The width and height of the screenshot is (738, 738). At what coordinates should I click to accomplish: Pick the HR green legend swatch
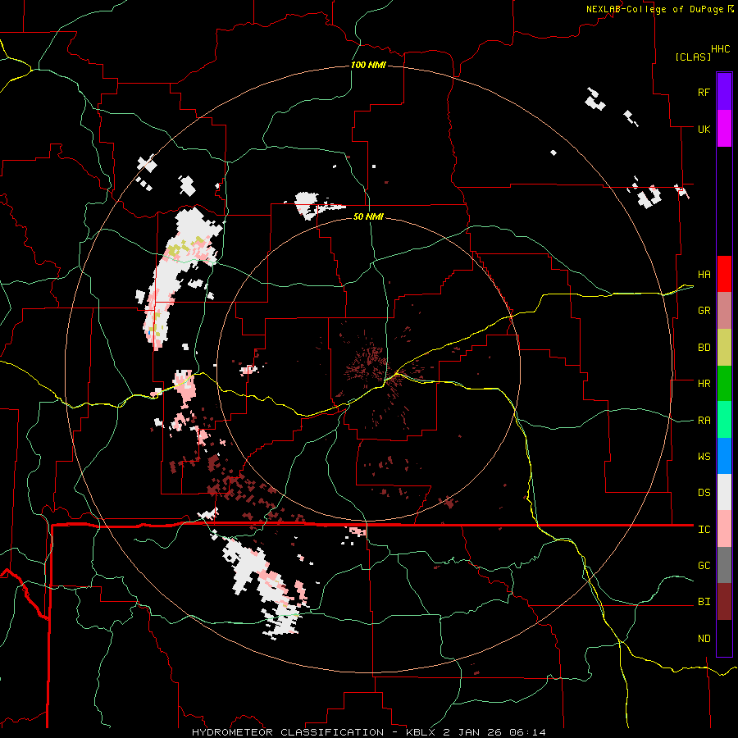click(x=724, y=384)
